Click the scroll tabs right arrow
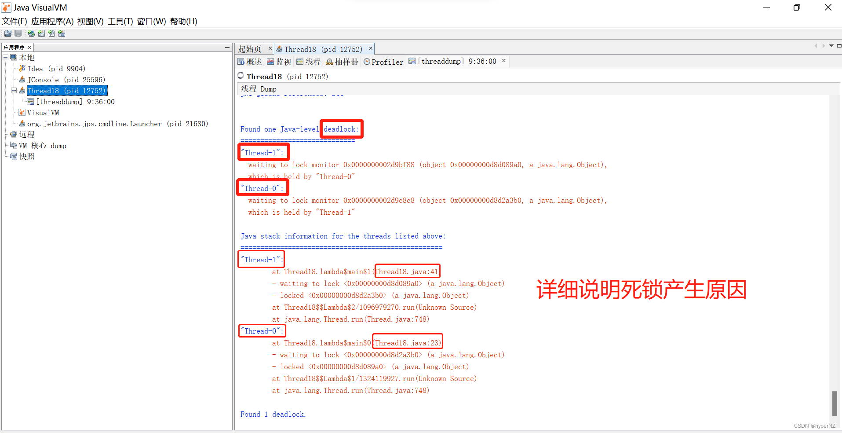This screenshot has width=842, height=433. tap(824, 46)
